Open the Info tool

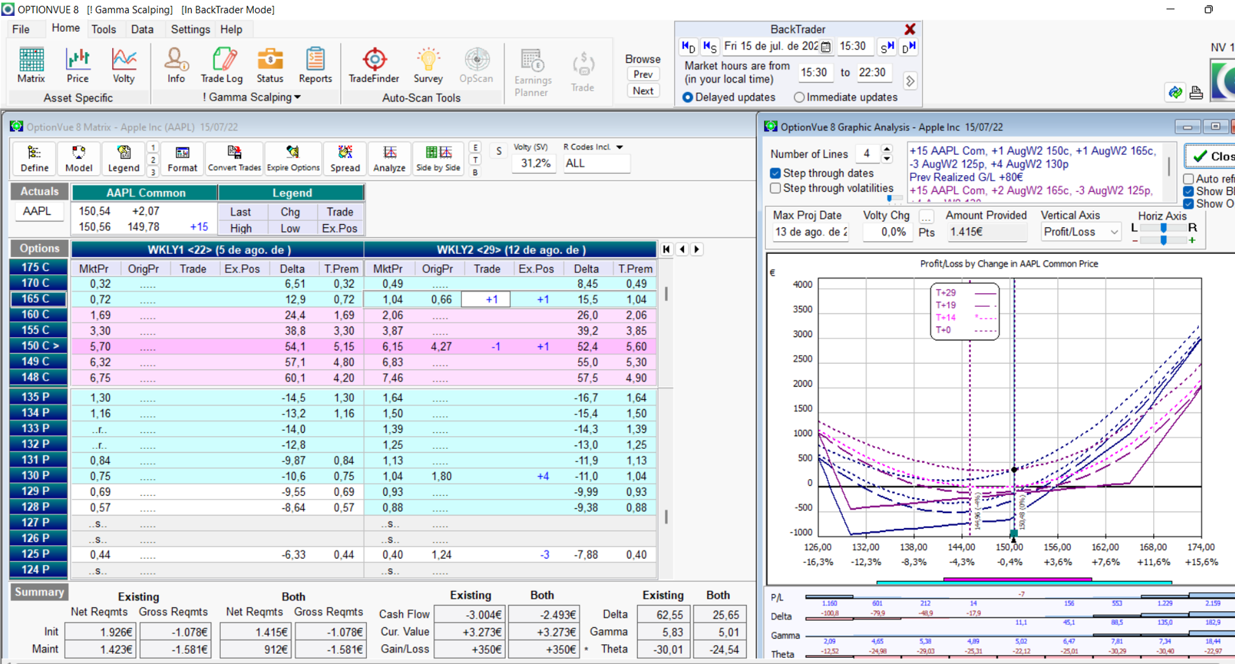pos(176,65)
